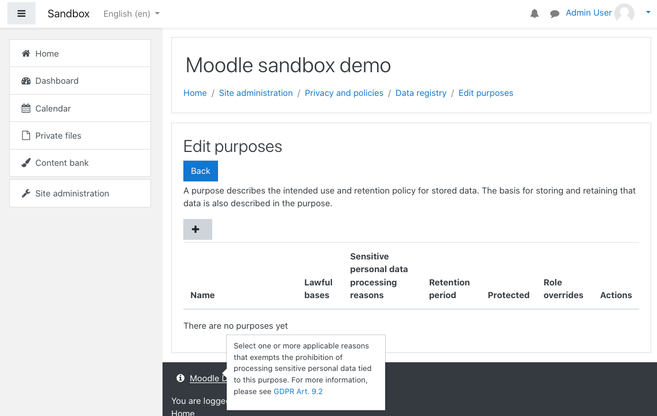Go to Home in the side navigation
The image size is (657, 416).
(80, 54)
